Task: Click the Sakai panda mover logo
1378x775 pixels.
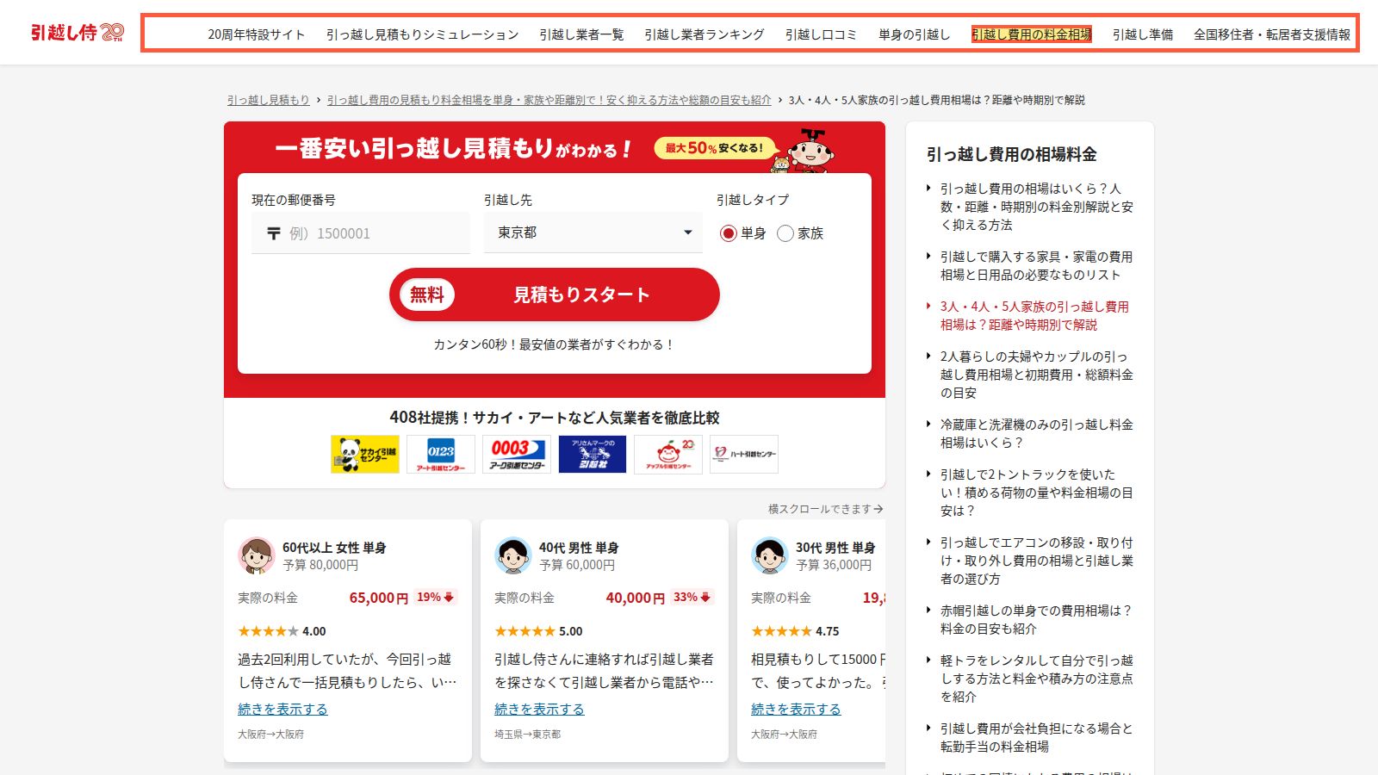Action: click(x=365, y=454)
